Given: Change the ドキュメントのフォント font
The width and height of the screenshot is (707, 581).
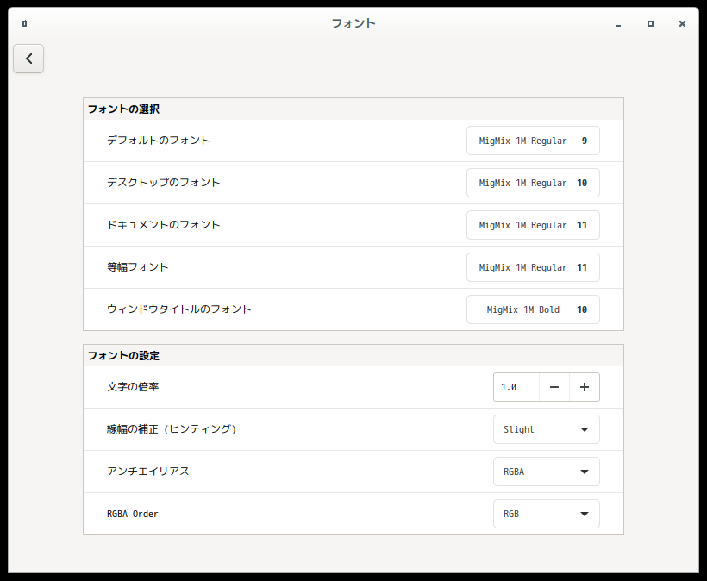Looking at the screenshot, I should (x=533, y=225).
